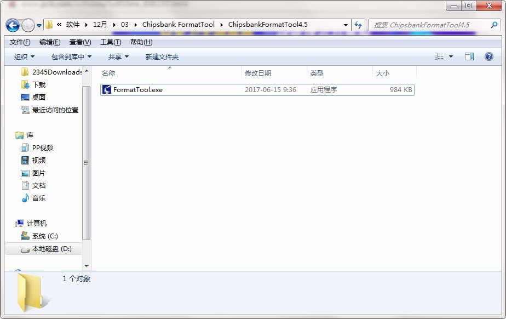Navigate back using the back arrow
The image size is (506, 319).
(x=12, y=25)
